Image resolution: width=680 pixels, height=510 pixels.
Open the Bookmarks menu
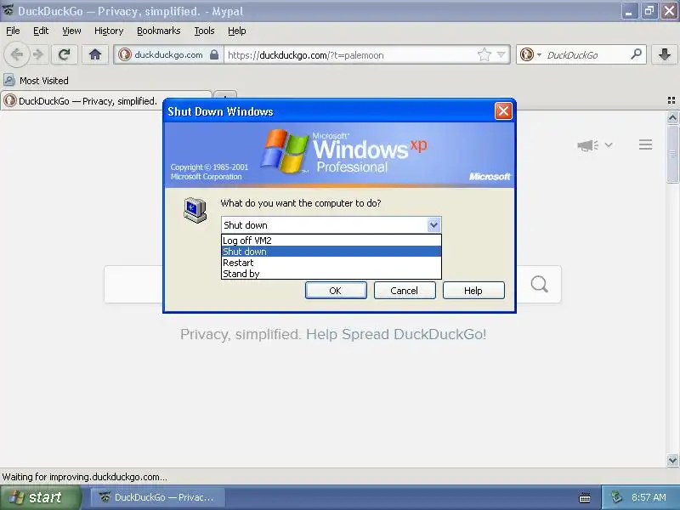[x=159, y=31]
